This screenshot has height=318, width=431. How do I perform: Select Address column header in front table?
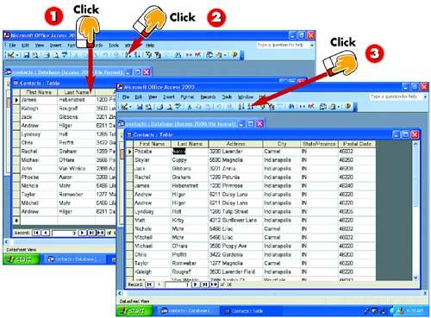(235, 144)
